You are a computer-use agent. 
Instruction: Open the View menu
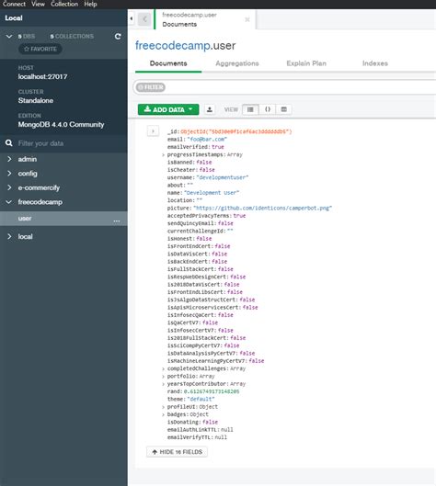(x=38, y=4)
